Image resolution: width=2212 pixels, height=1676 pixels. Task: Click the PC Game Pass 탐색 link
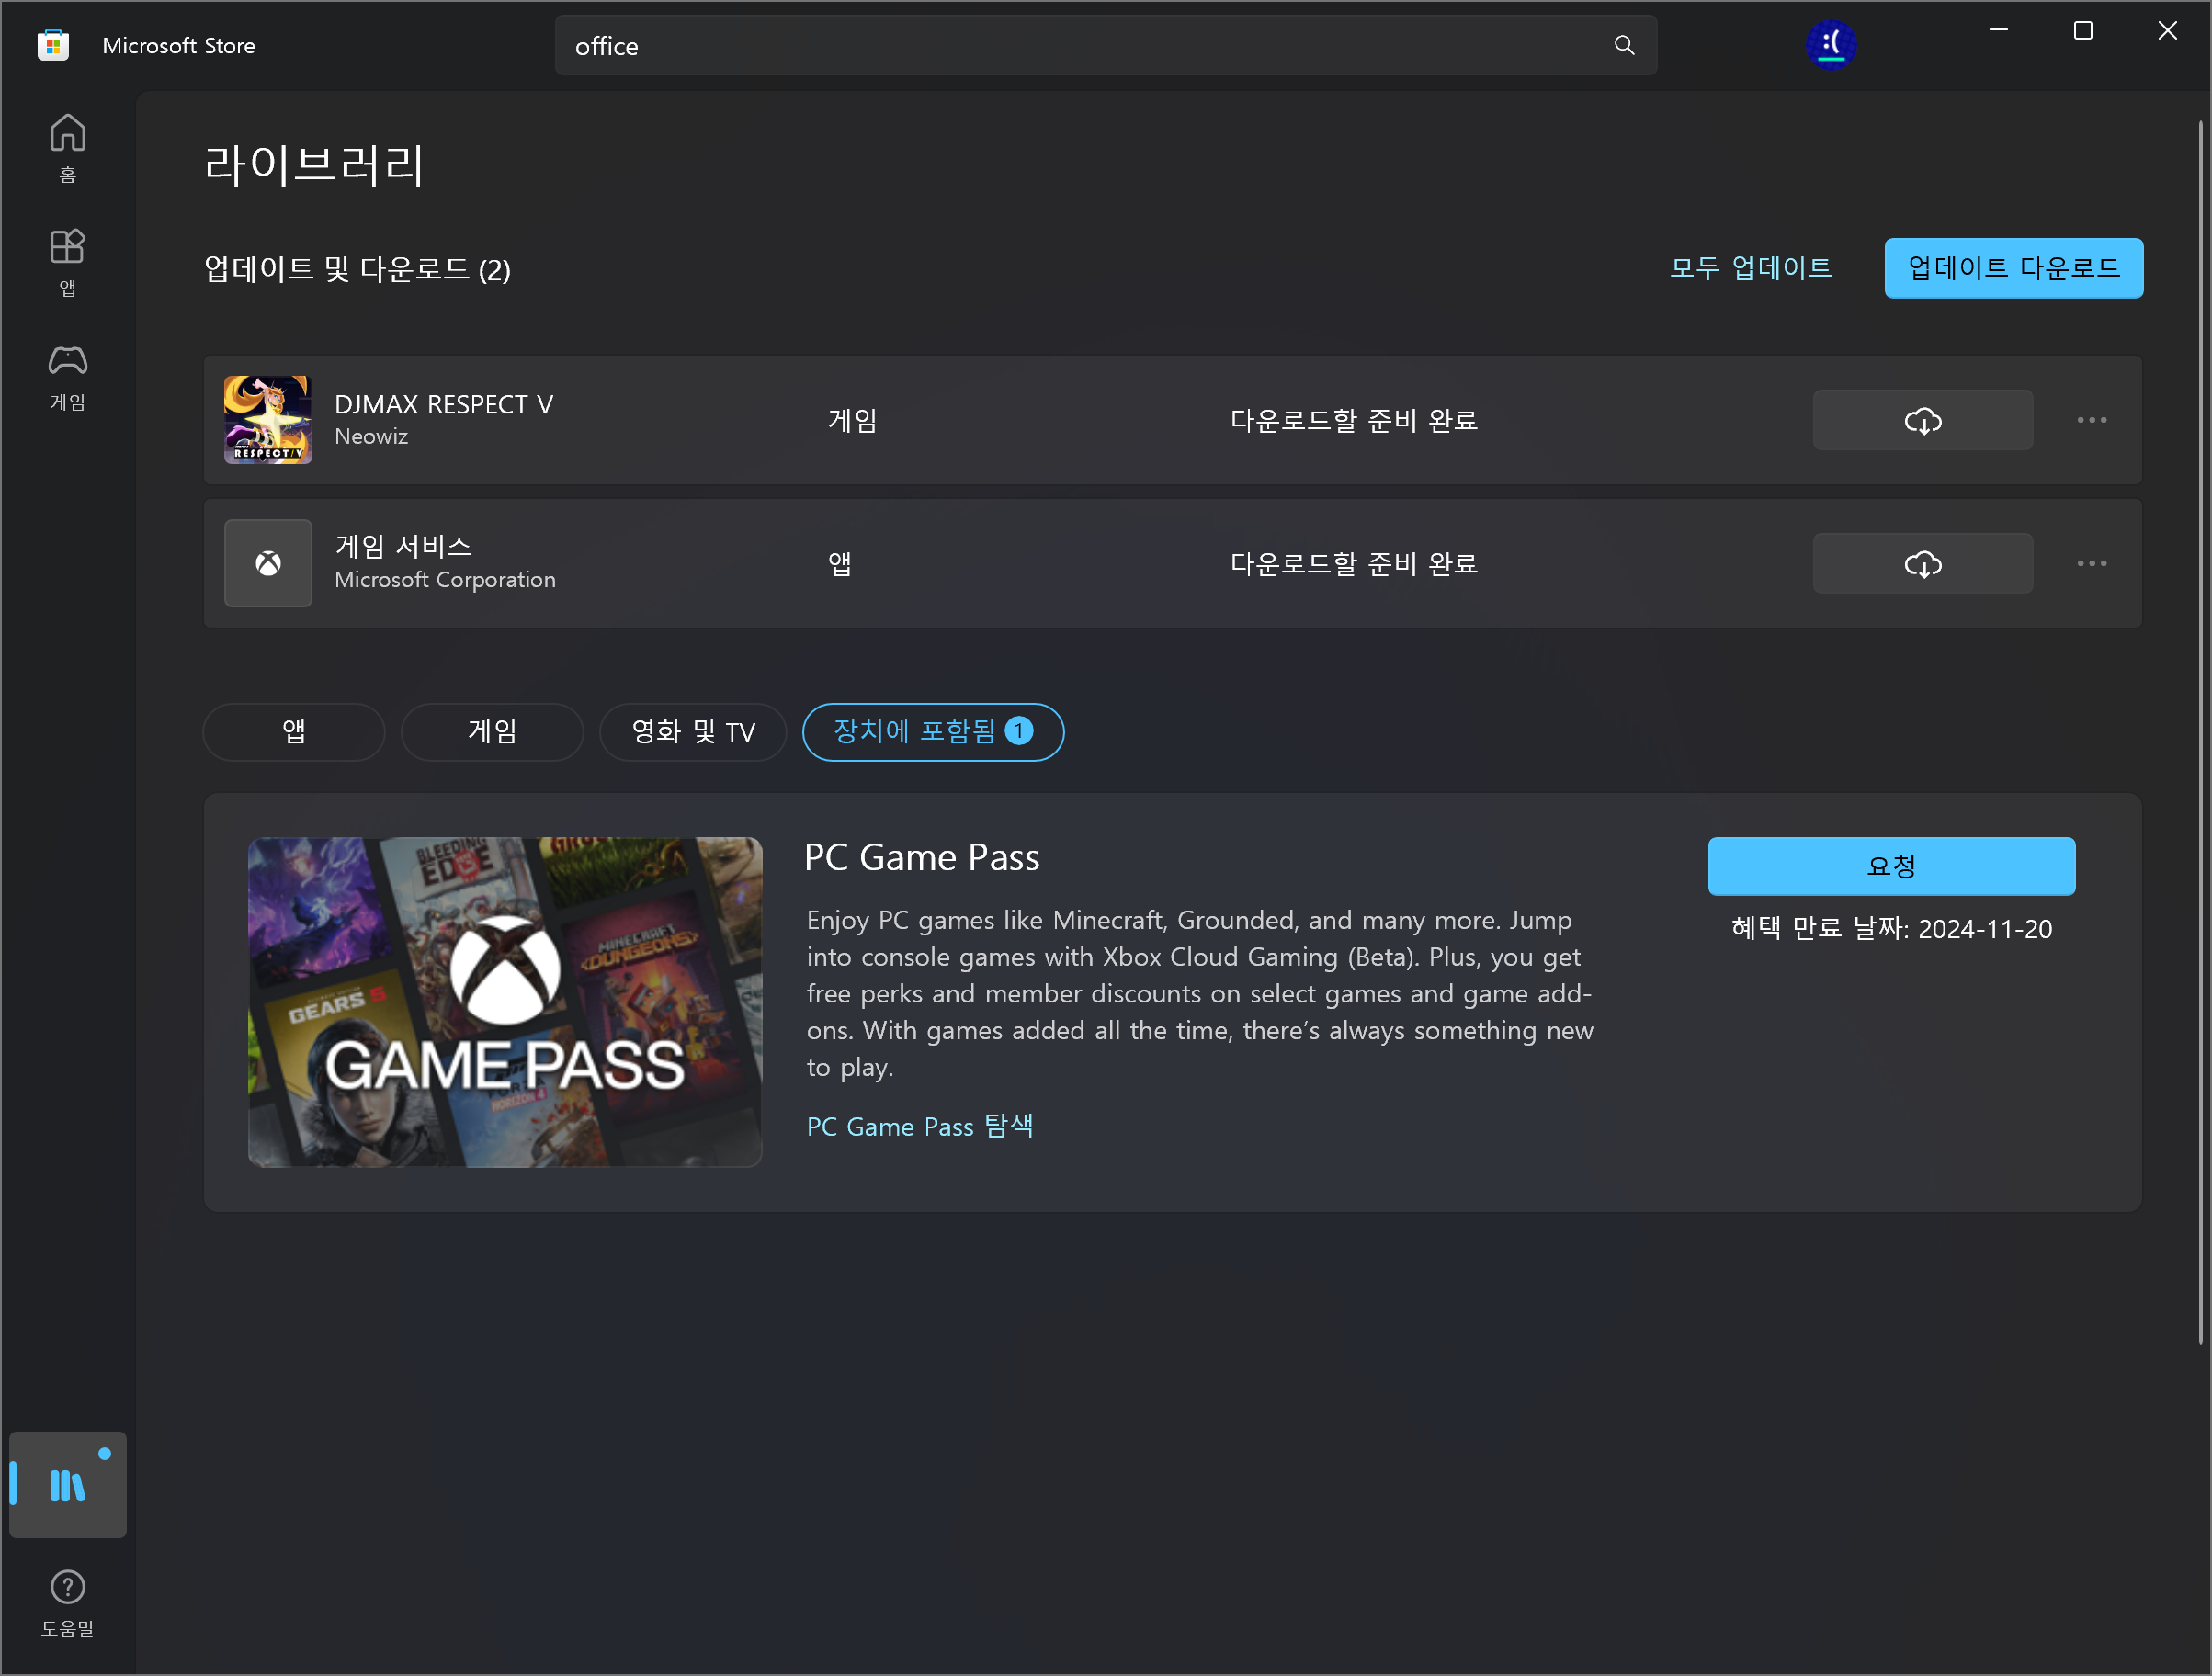coord(919,1126)
